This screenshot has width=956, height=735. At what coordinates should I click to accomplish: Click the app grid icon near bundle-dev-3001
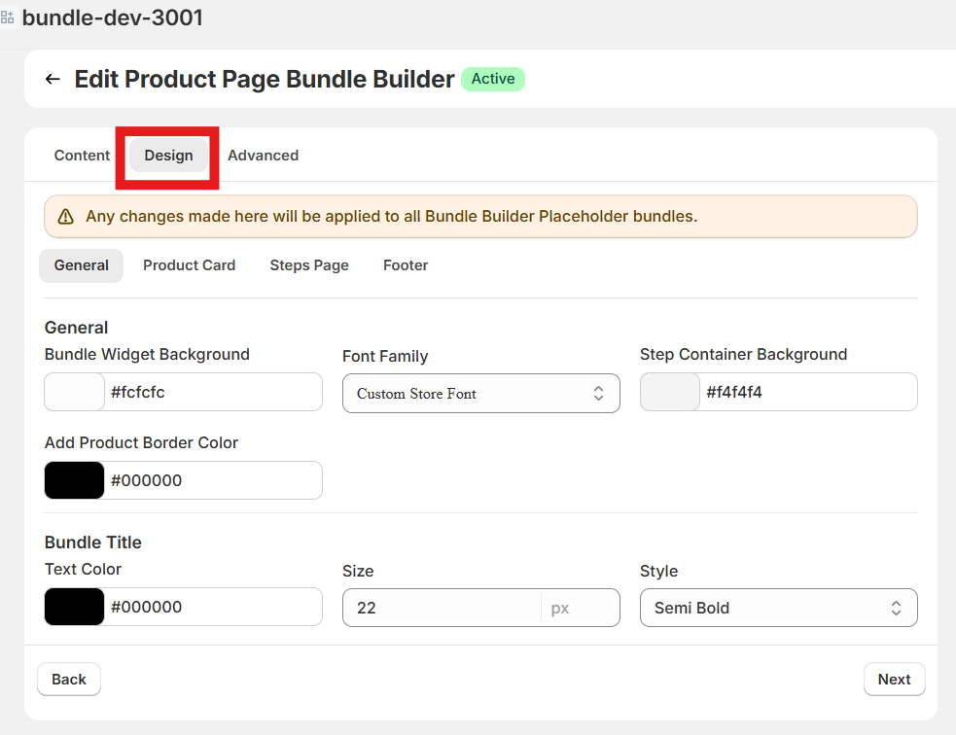pyautogui.click(x=8, y=17)
